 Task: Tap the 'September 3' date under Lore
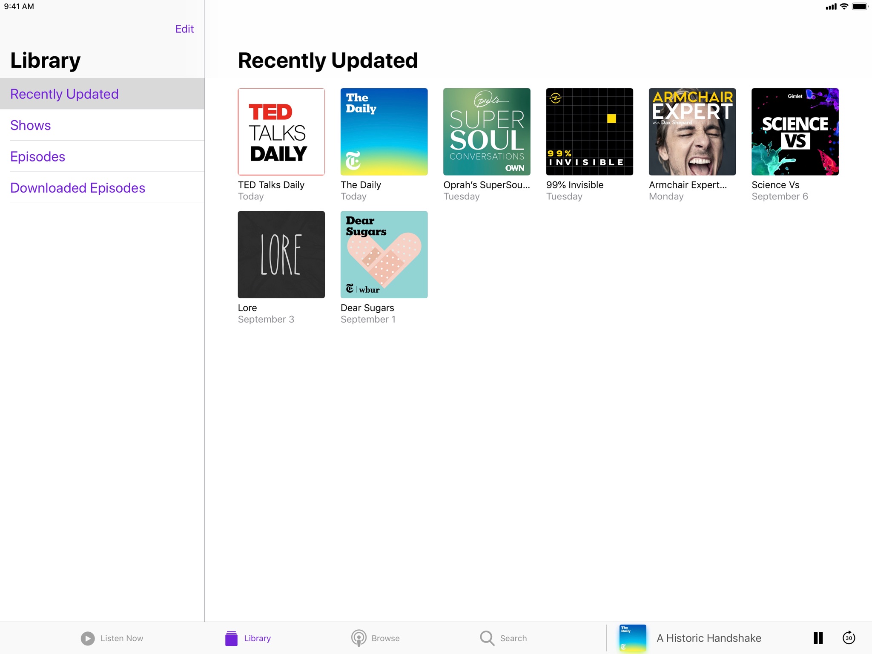tap(266, 319)
